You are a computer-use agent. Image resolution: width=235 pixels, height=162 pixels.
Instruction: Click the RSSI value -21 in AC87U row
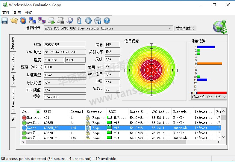pyautogui.click(x=116, y=133)
